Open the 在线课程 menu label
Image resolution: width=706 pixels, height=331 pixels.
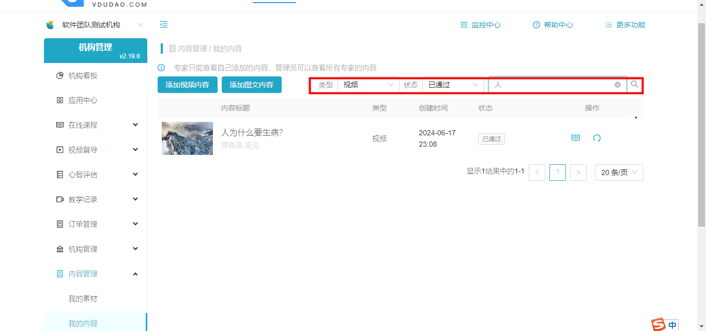coord(83,125)
